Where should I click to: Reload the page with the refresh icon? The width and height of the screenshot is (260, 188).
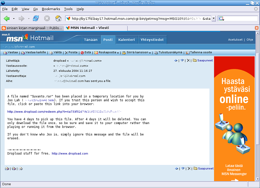pyautogui.click(x=36, y=19)
